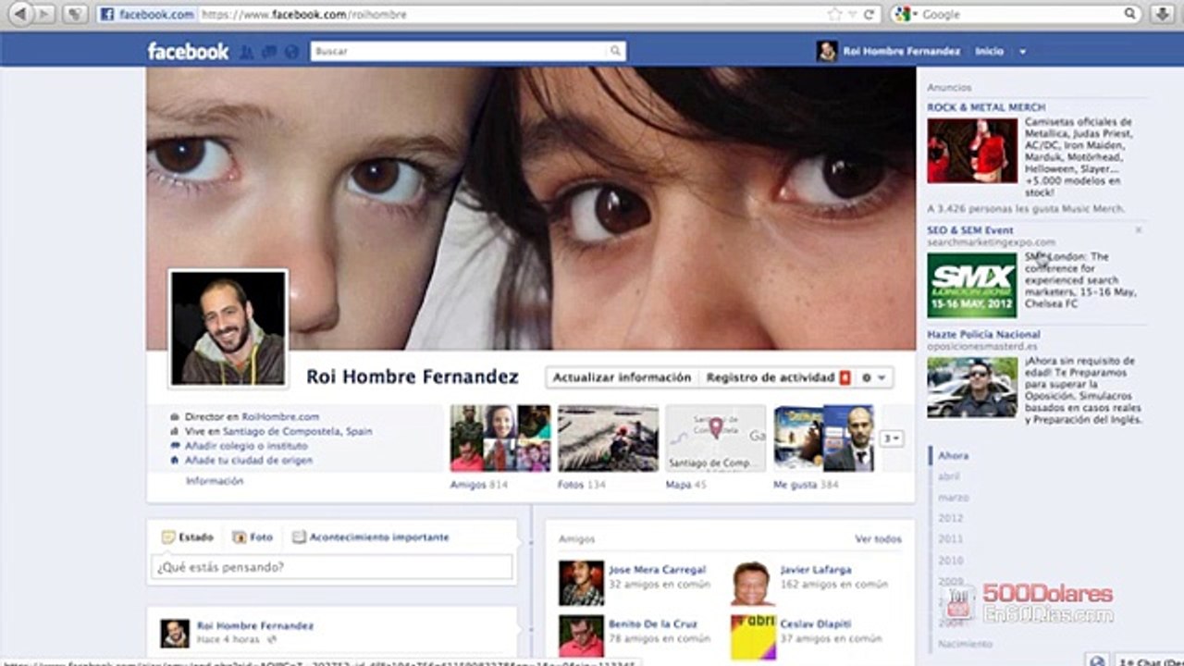Switch to the Estado tab
The width and height of the screenshot is (1184, 666).
click(x=187, y=536)
